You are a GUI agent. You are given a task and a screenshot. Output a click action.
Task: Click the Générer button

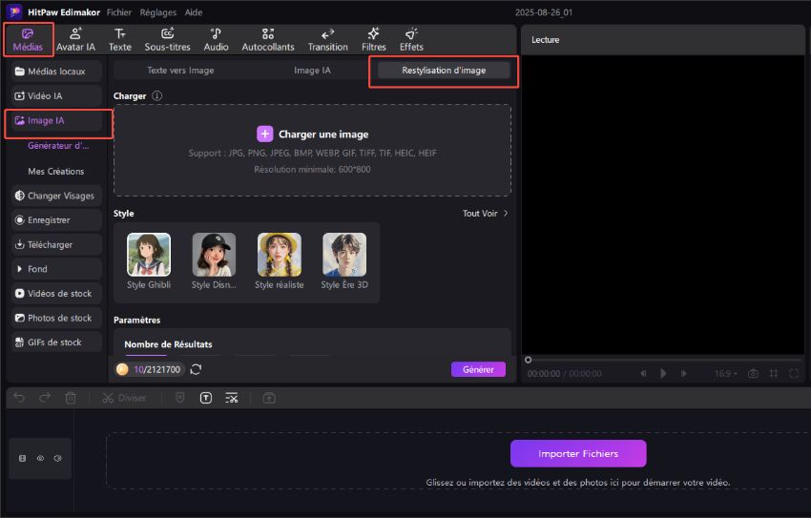coord(478,369)
